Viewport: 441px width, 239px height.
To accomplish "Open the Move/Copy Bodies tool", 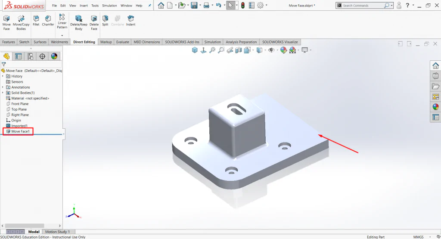I will pos(21,22).
